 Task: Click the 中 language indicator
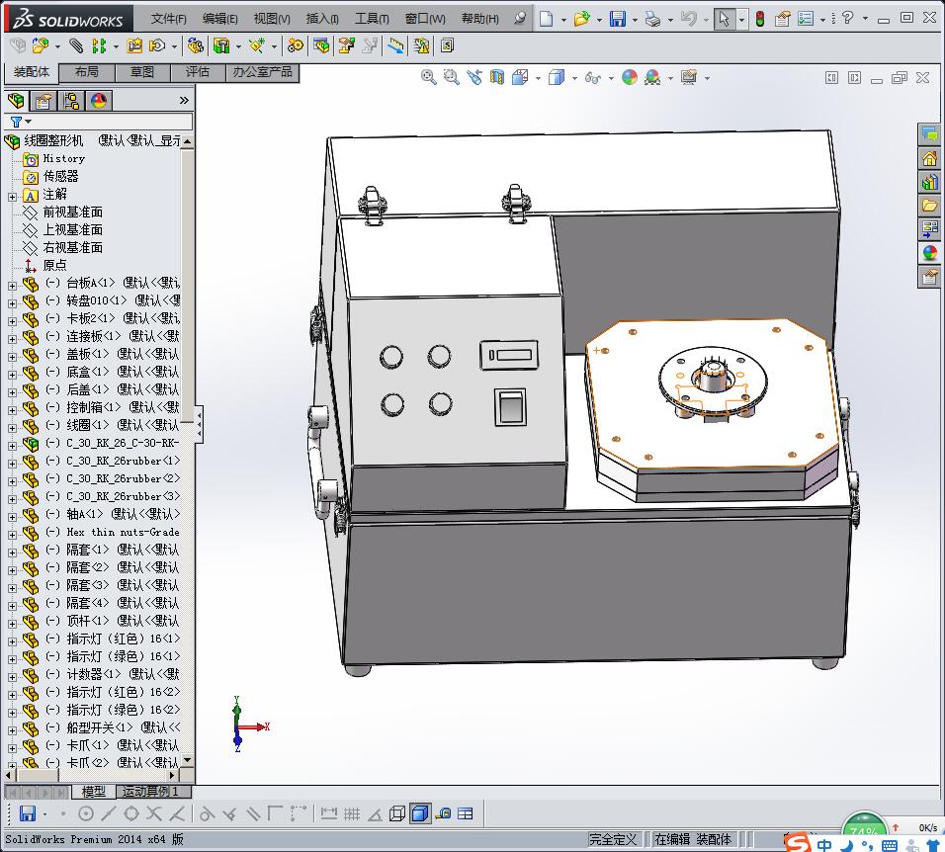point(824,845)
